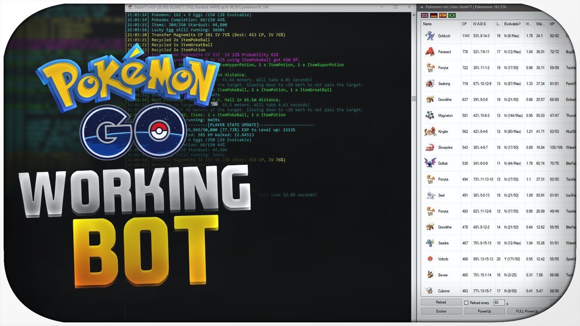
Task: Sort the list by the Weight column header
Action: (x=541, y=24)
